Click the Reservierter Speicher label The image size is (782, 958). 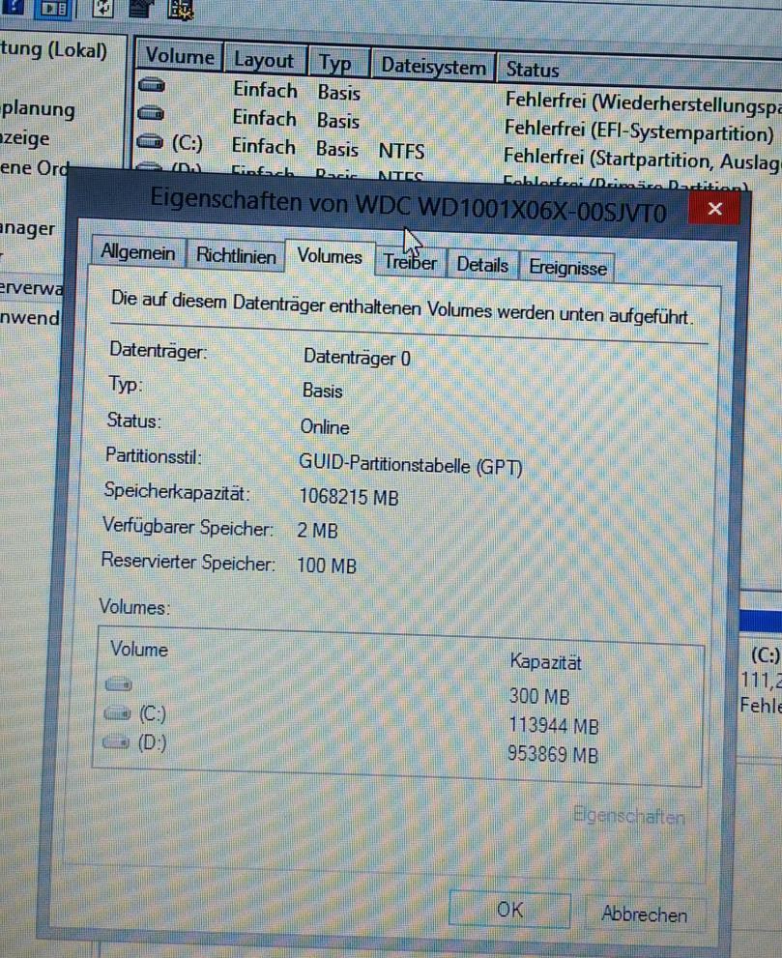[188, 561]
